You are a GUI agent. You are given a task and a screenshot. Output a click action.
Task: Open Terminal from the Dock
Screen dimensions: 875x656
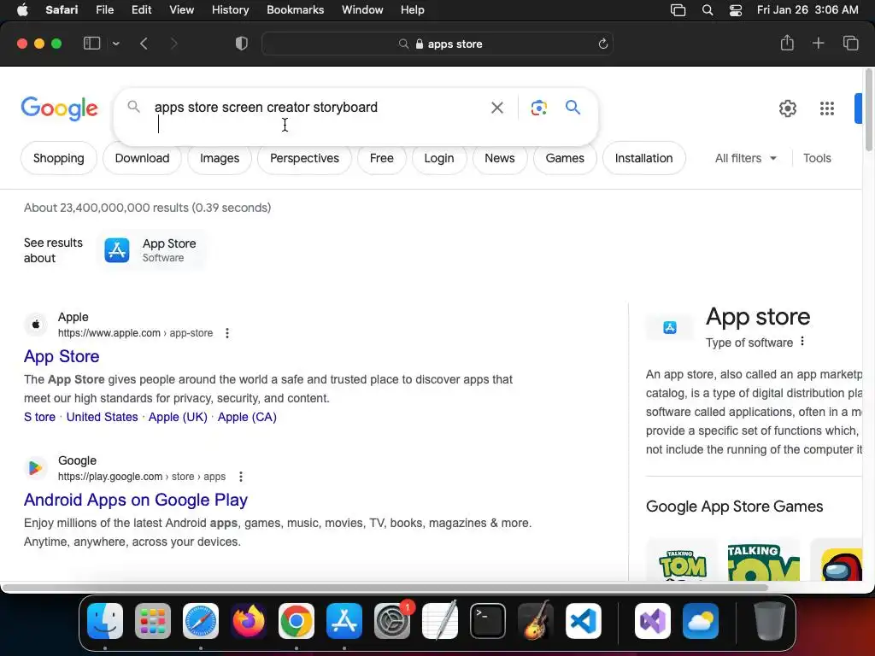488,621
